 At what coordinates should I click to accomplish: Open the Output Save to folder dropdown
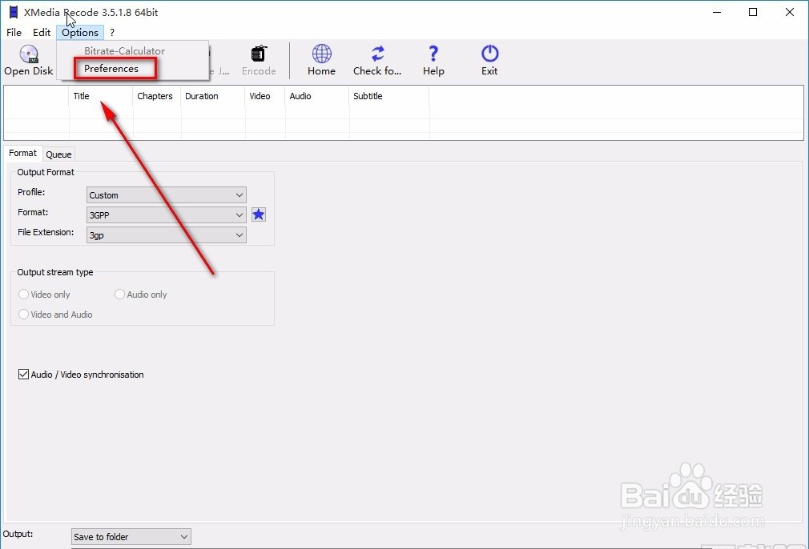131,537
